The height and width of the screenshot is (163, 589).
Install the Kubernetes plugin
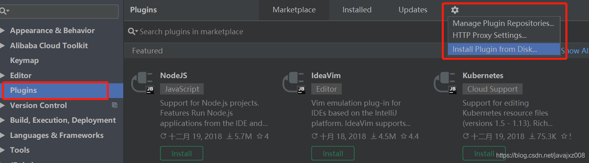(484, 153)
